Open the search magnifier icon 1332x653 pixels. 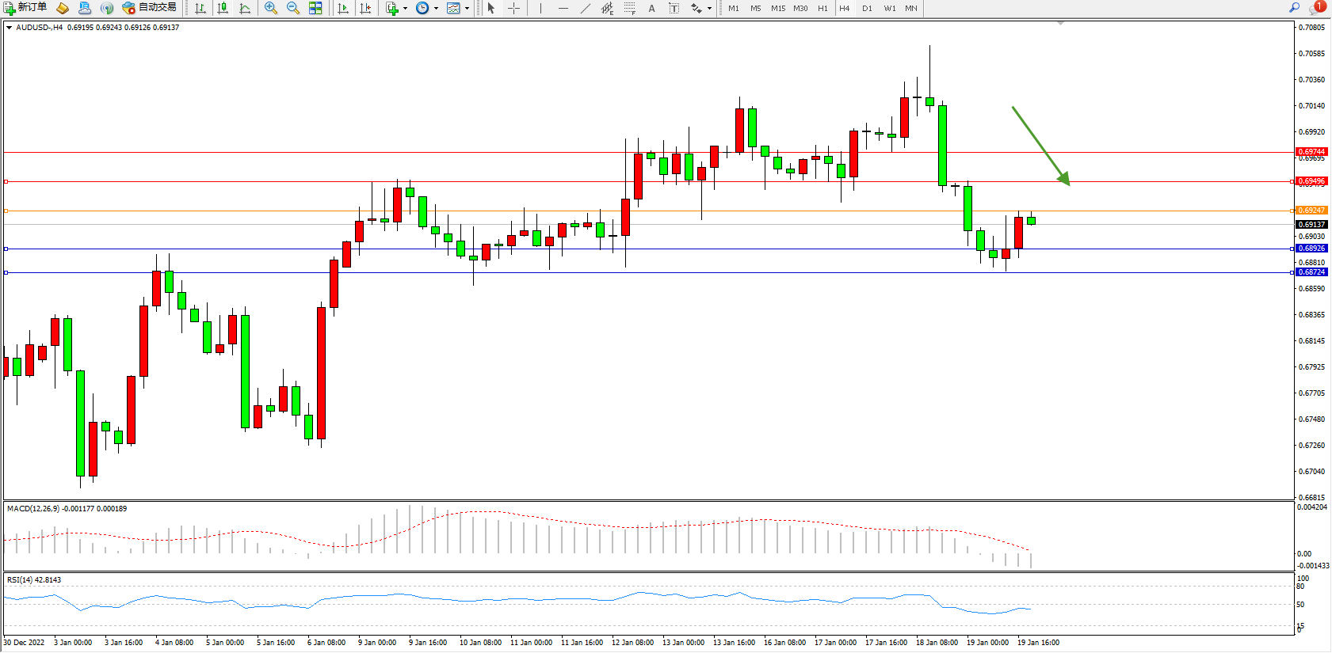1294,8
